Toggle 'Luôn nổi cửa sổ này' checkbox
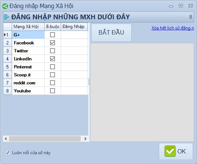The width and height of the screenshot is (197, 164). pyautogui.click(x=8, y=153)
